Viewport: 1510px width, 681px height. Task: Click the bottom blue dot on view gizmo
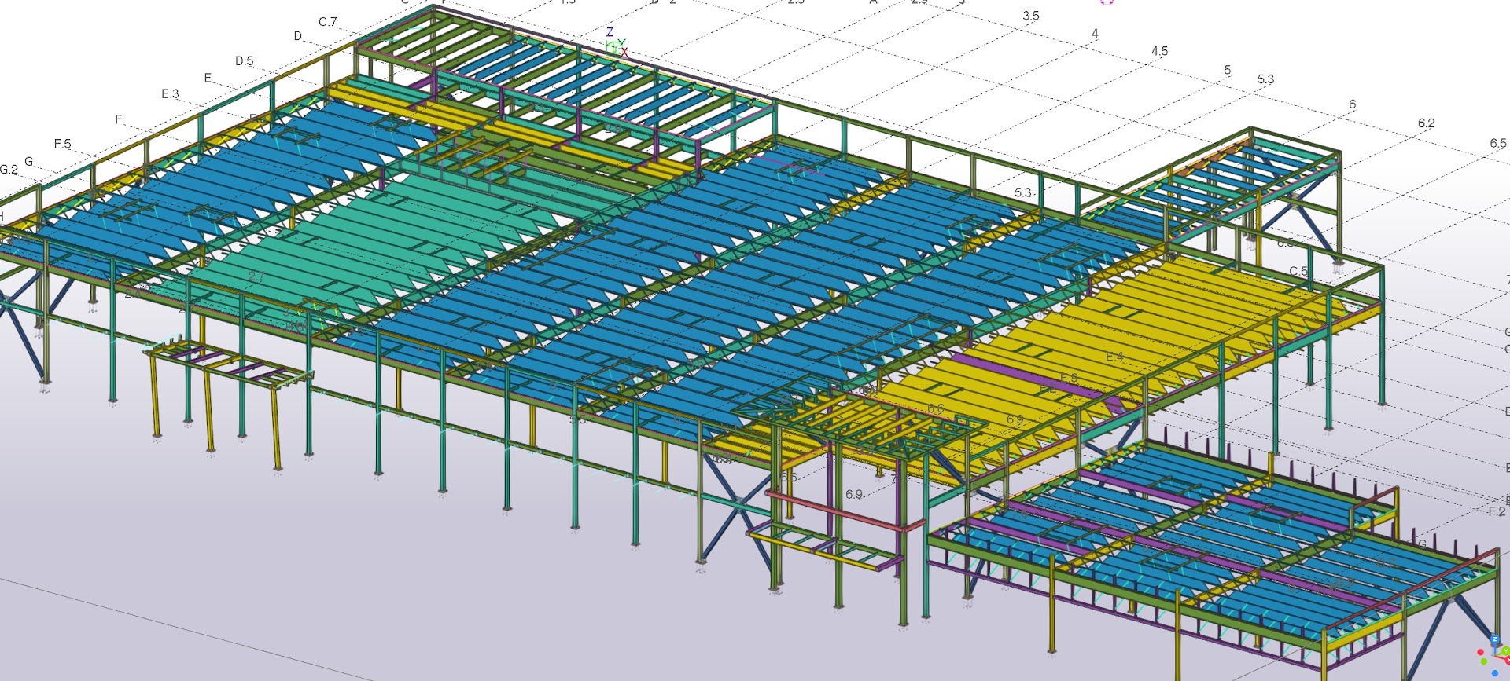[1494, 672]
